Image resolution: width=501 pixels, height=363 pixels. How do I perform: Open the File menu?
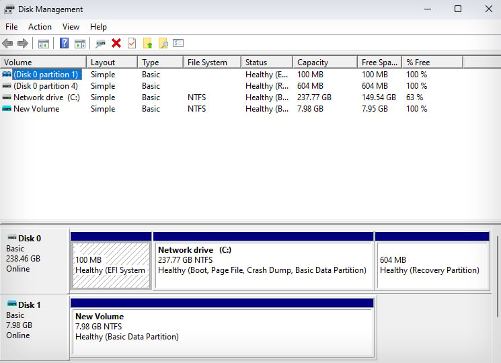point(11,27)
